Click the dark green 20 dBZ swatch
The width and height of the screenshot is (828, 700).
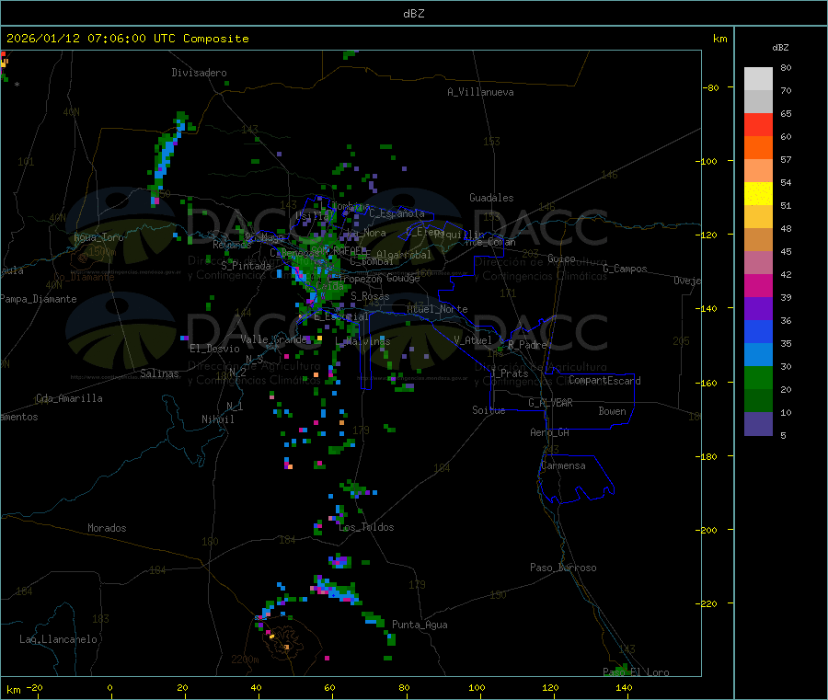[758, 400]
